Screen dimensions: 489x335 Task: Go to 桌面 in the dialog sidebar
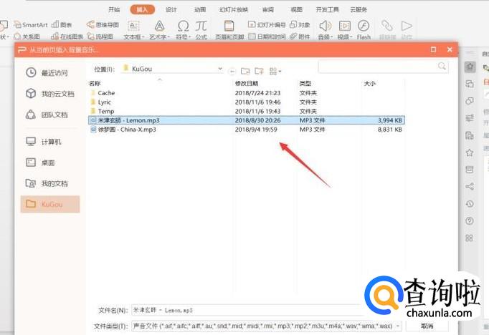(41, 162)
